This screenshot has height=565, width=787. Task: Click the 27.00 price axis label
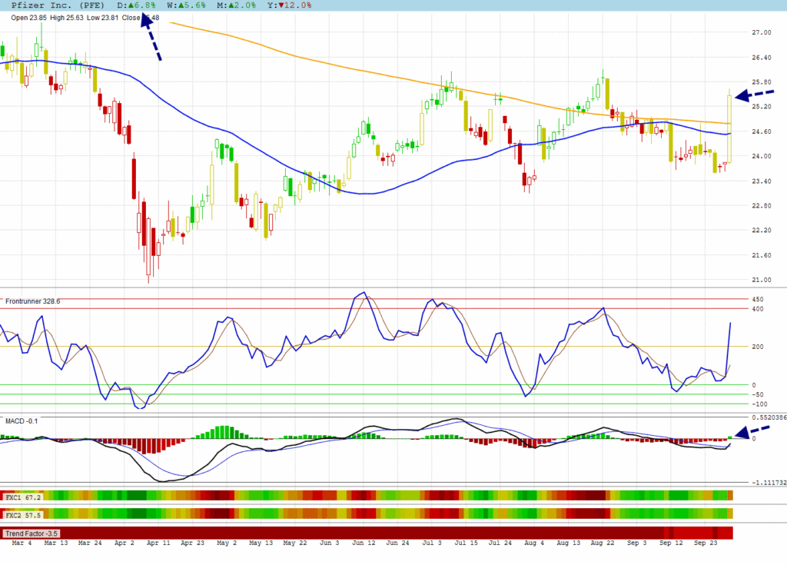coord(762,32)
